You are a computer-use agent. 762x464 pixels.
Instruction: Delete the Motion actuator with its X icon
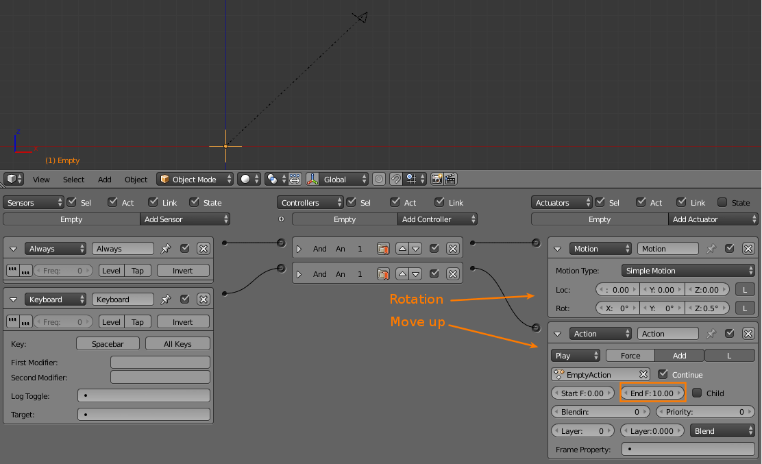(748, 248)
